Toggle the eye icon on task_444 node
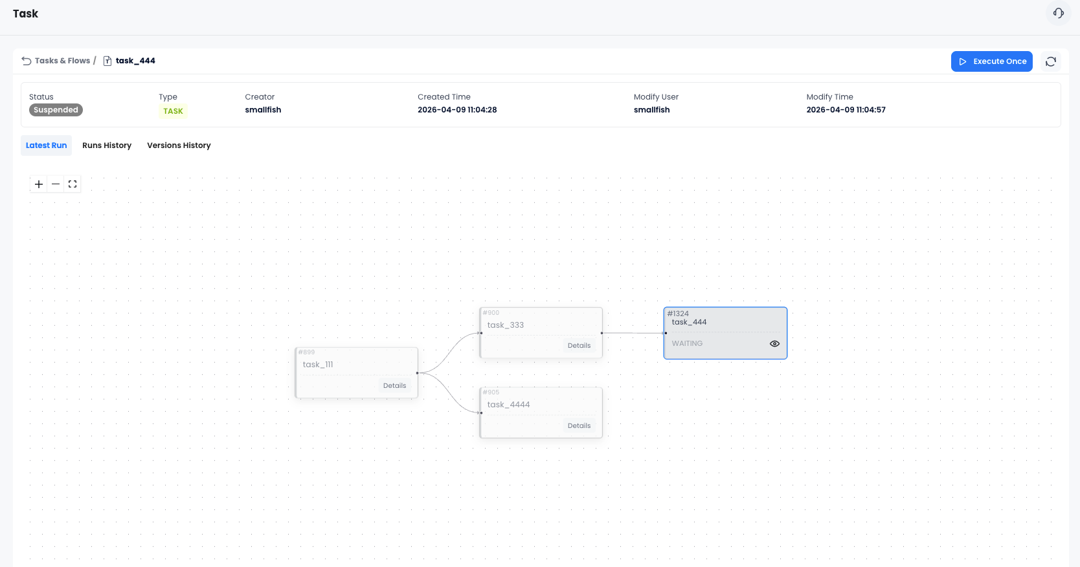 774,344
